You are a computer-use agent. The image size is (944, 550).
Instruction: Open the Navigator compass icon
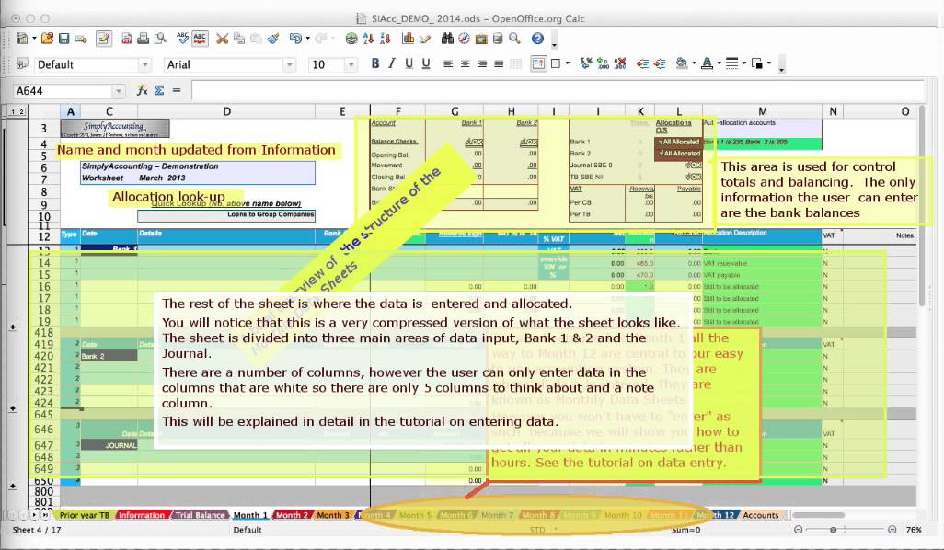click(464, 40)
